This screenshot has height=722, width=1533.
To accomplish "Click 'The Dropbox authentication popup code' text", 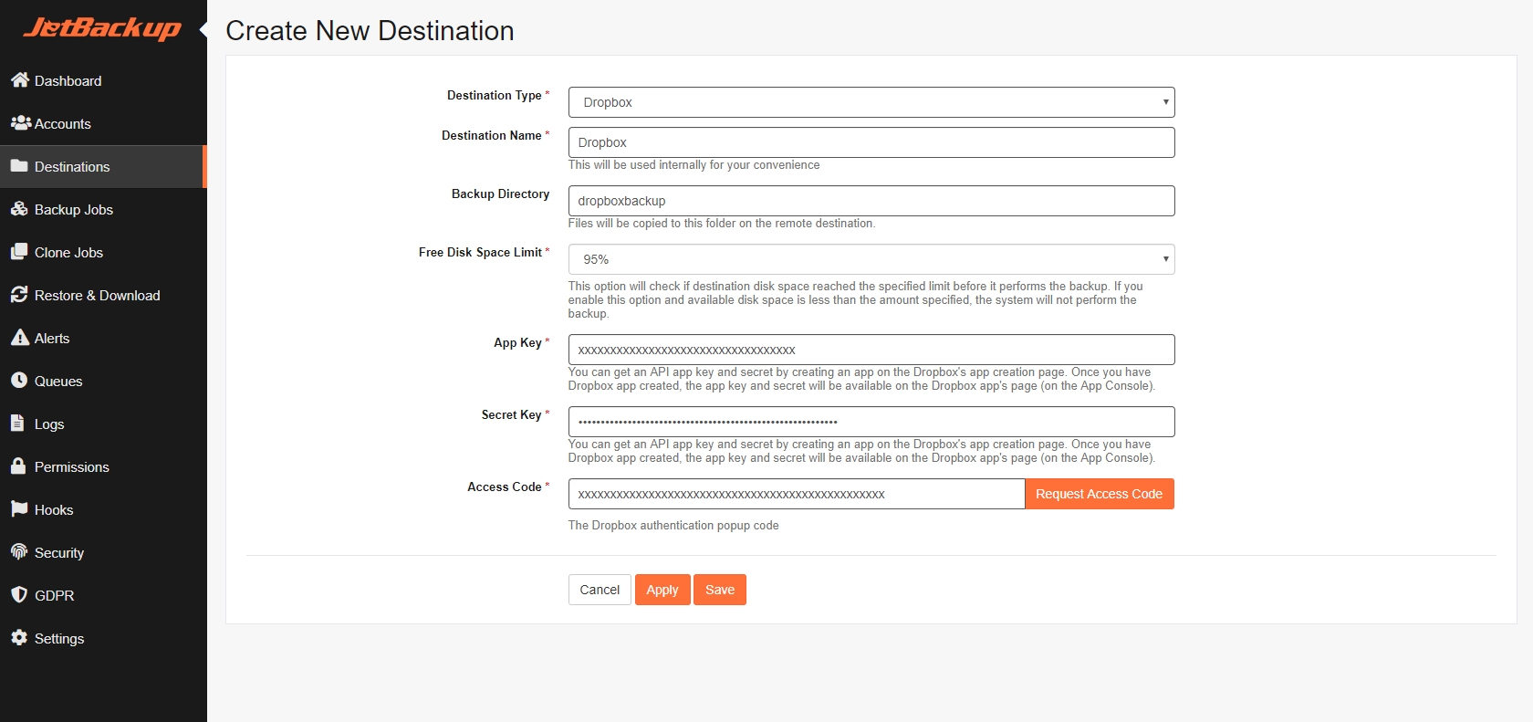I will click(x=673, y=526).
